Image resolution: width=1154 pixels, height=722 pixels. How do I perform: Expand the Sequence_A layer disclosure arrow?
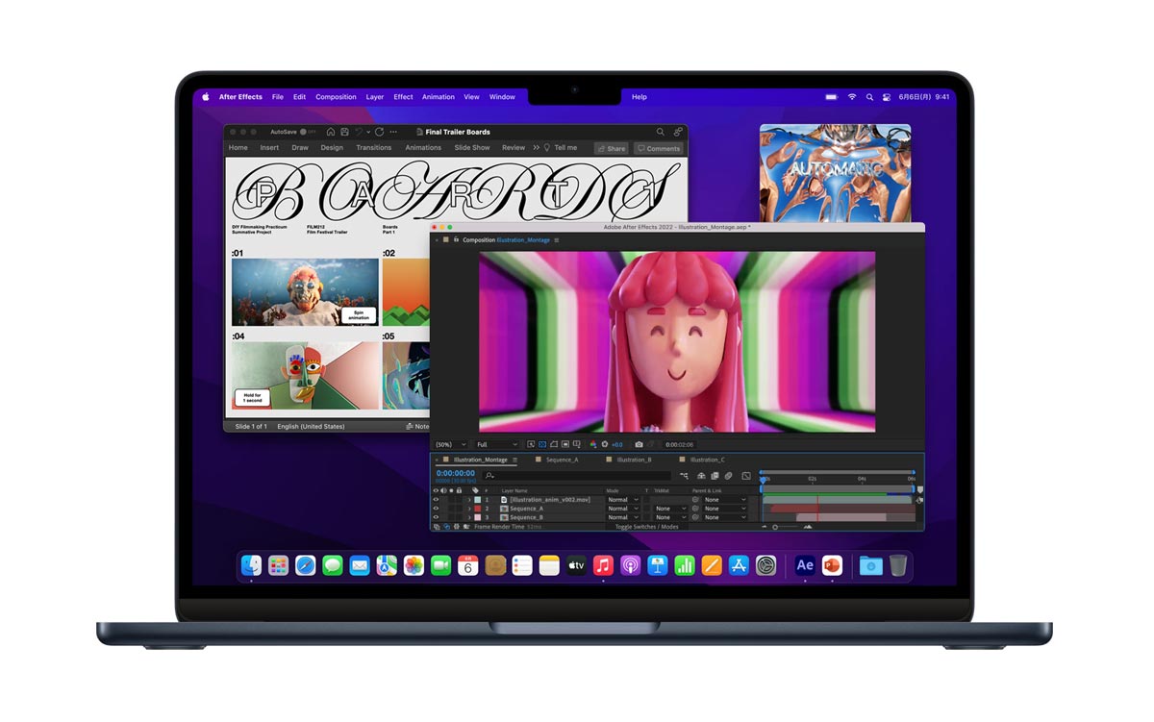click(x=469, y=509)
